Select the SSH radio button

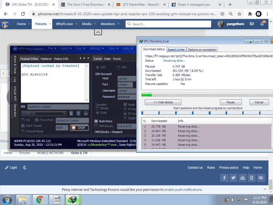[97, 67]
